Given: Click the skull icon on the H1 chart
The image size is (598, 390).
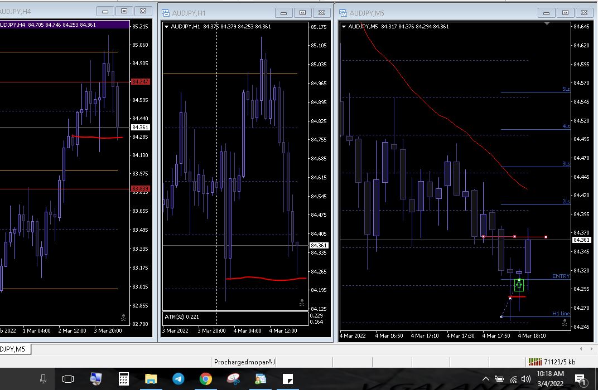Looking at the screenshot, I should (302, 303).
